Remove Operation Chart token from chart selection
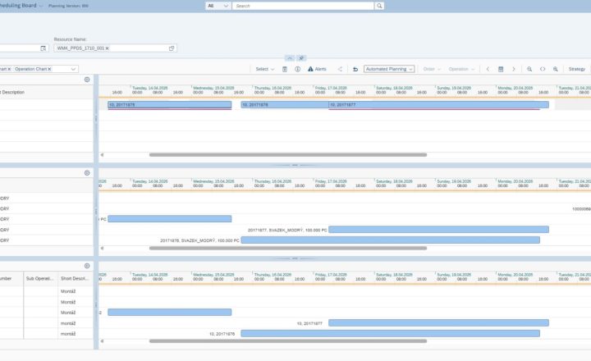 click(x=49, y=70)
